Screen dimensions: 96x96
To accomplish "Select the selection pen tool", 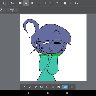I will coord(51,3).
